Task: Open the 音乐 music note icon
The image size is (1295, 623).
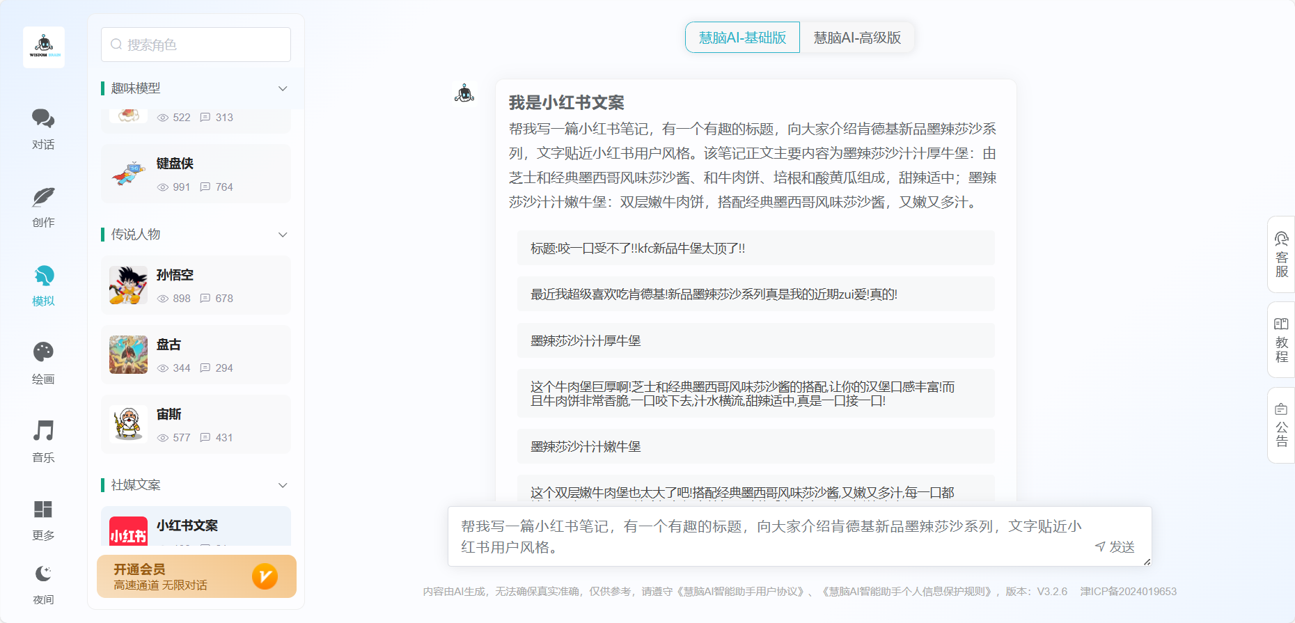Action: 43,431
